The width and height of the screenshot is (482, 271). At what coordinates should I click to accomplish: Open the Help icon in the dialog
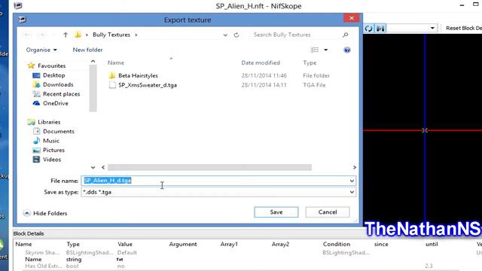[x=347, y=50]
